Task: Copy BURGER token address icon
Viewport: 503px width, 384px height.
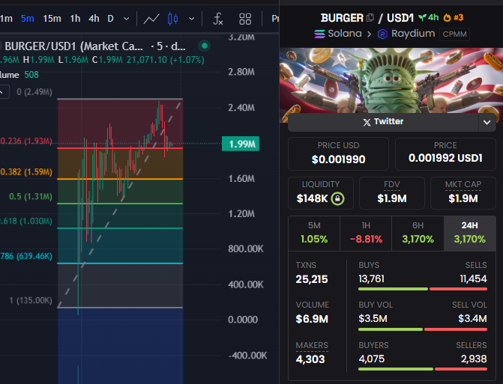Action: coord(370,18)
